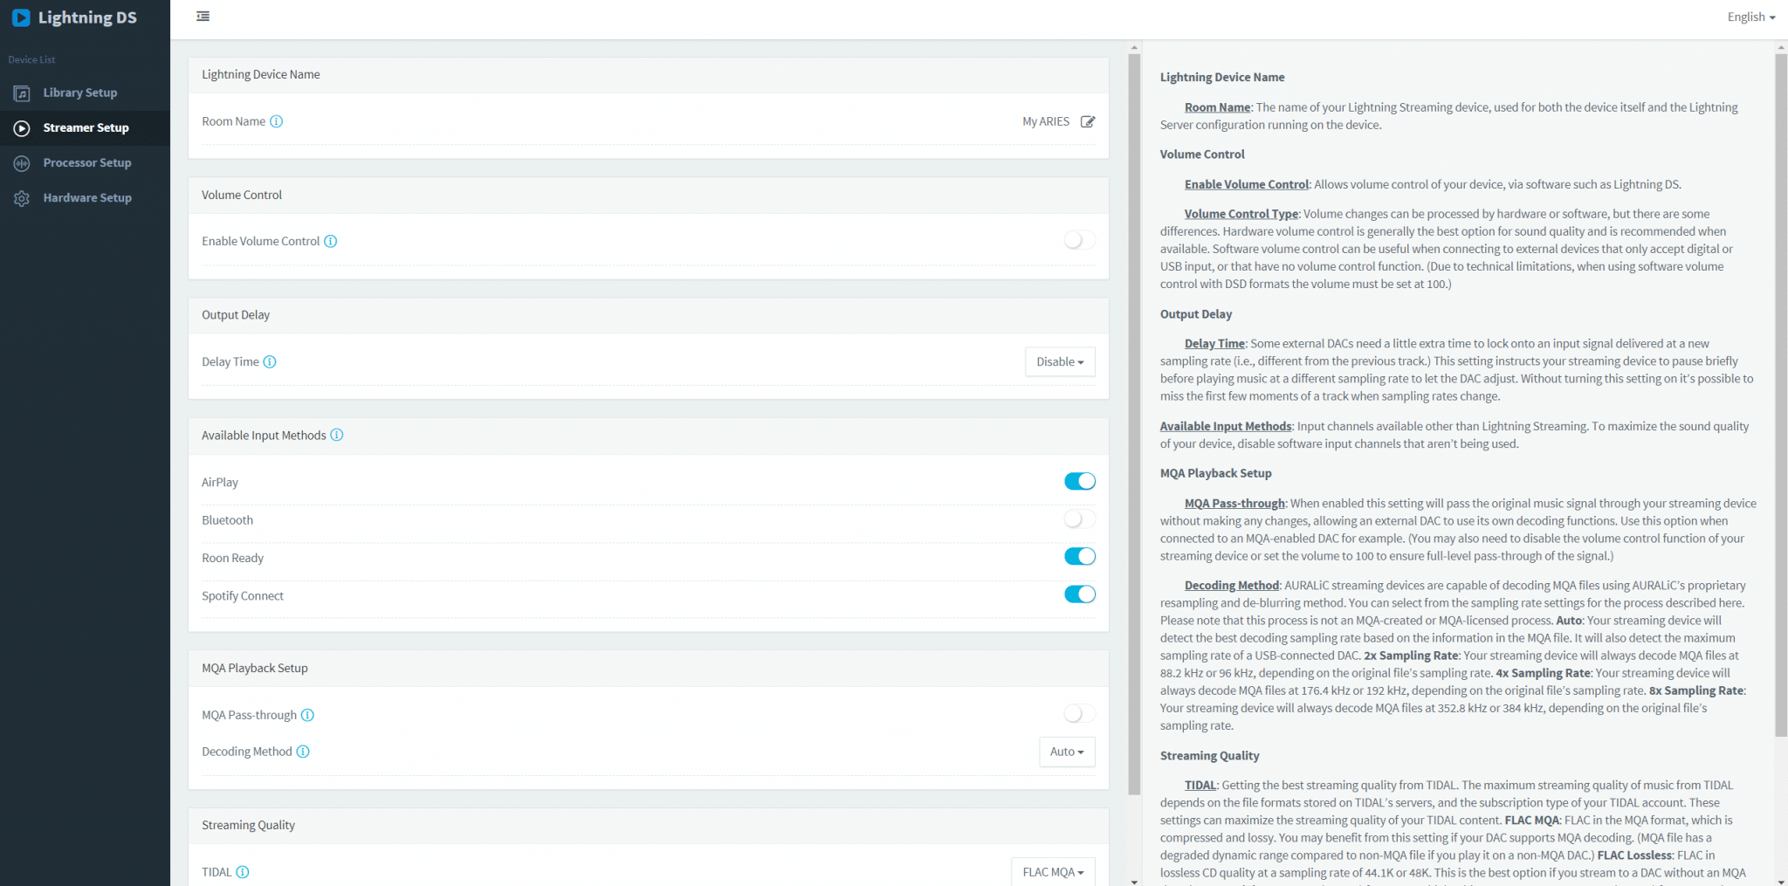Open the TIDAL FLAC MQA dropdown
The height and width of the screenshot is (886, 1788).
1053,872
